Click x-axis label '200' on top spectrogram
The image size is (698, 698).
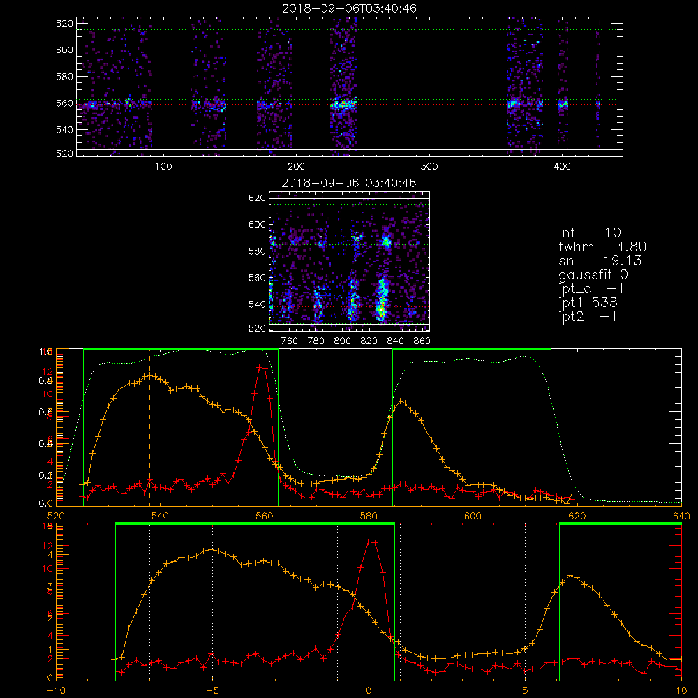click(296, 167)
